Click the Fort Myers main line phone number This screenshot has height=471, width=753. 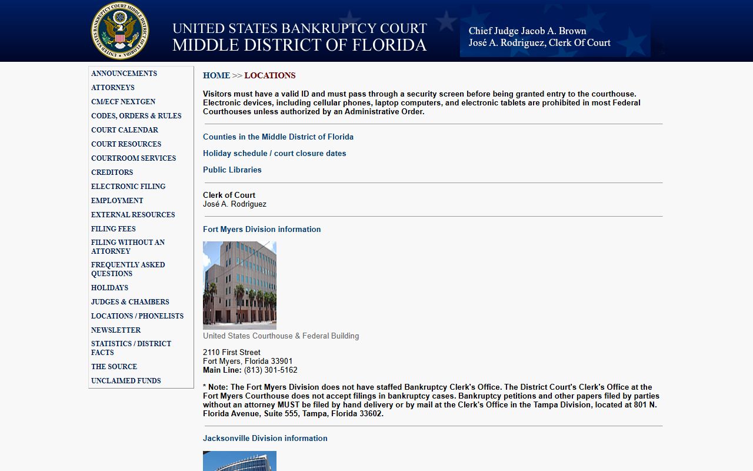pyautogui.click(x=271, y=370)
